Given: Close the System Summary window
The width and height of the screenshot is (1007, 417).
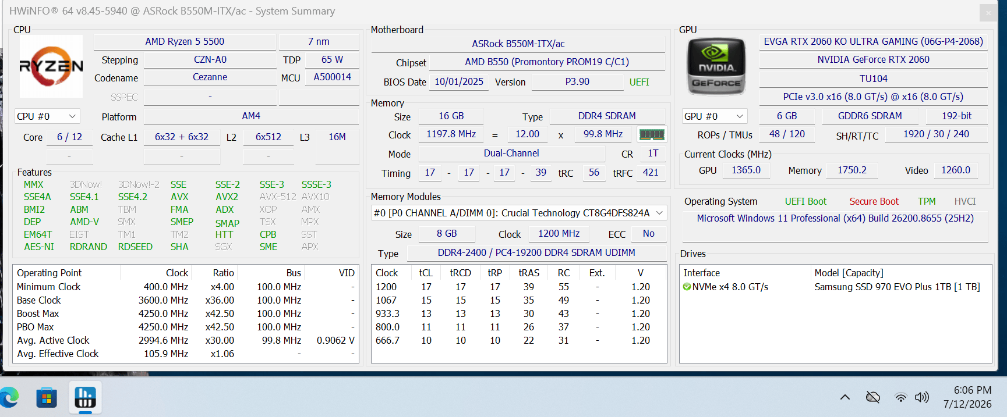Looking at the screenshot, I should point(988,12).
